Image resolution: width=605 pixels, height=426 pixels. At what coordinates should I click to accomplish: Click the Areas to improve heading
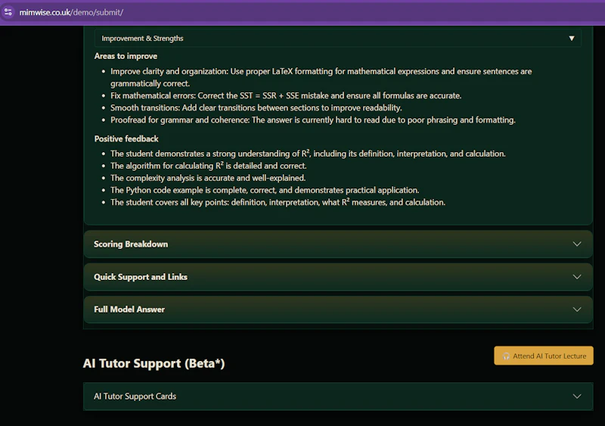click(126, 56)
